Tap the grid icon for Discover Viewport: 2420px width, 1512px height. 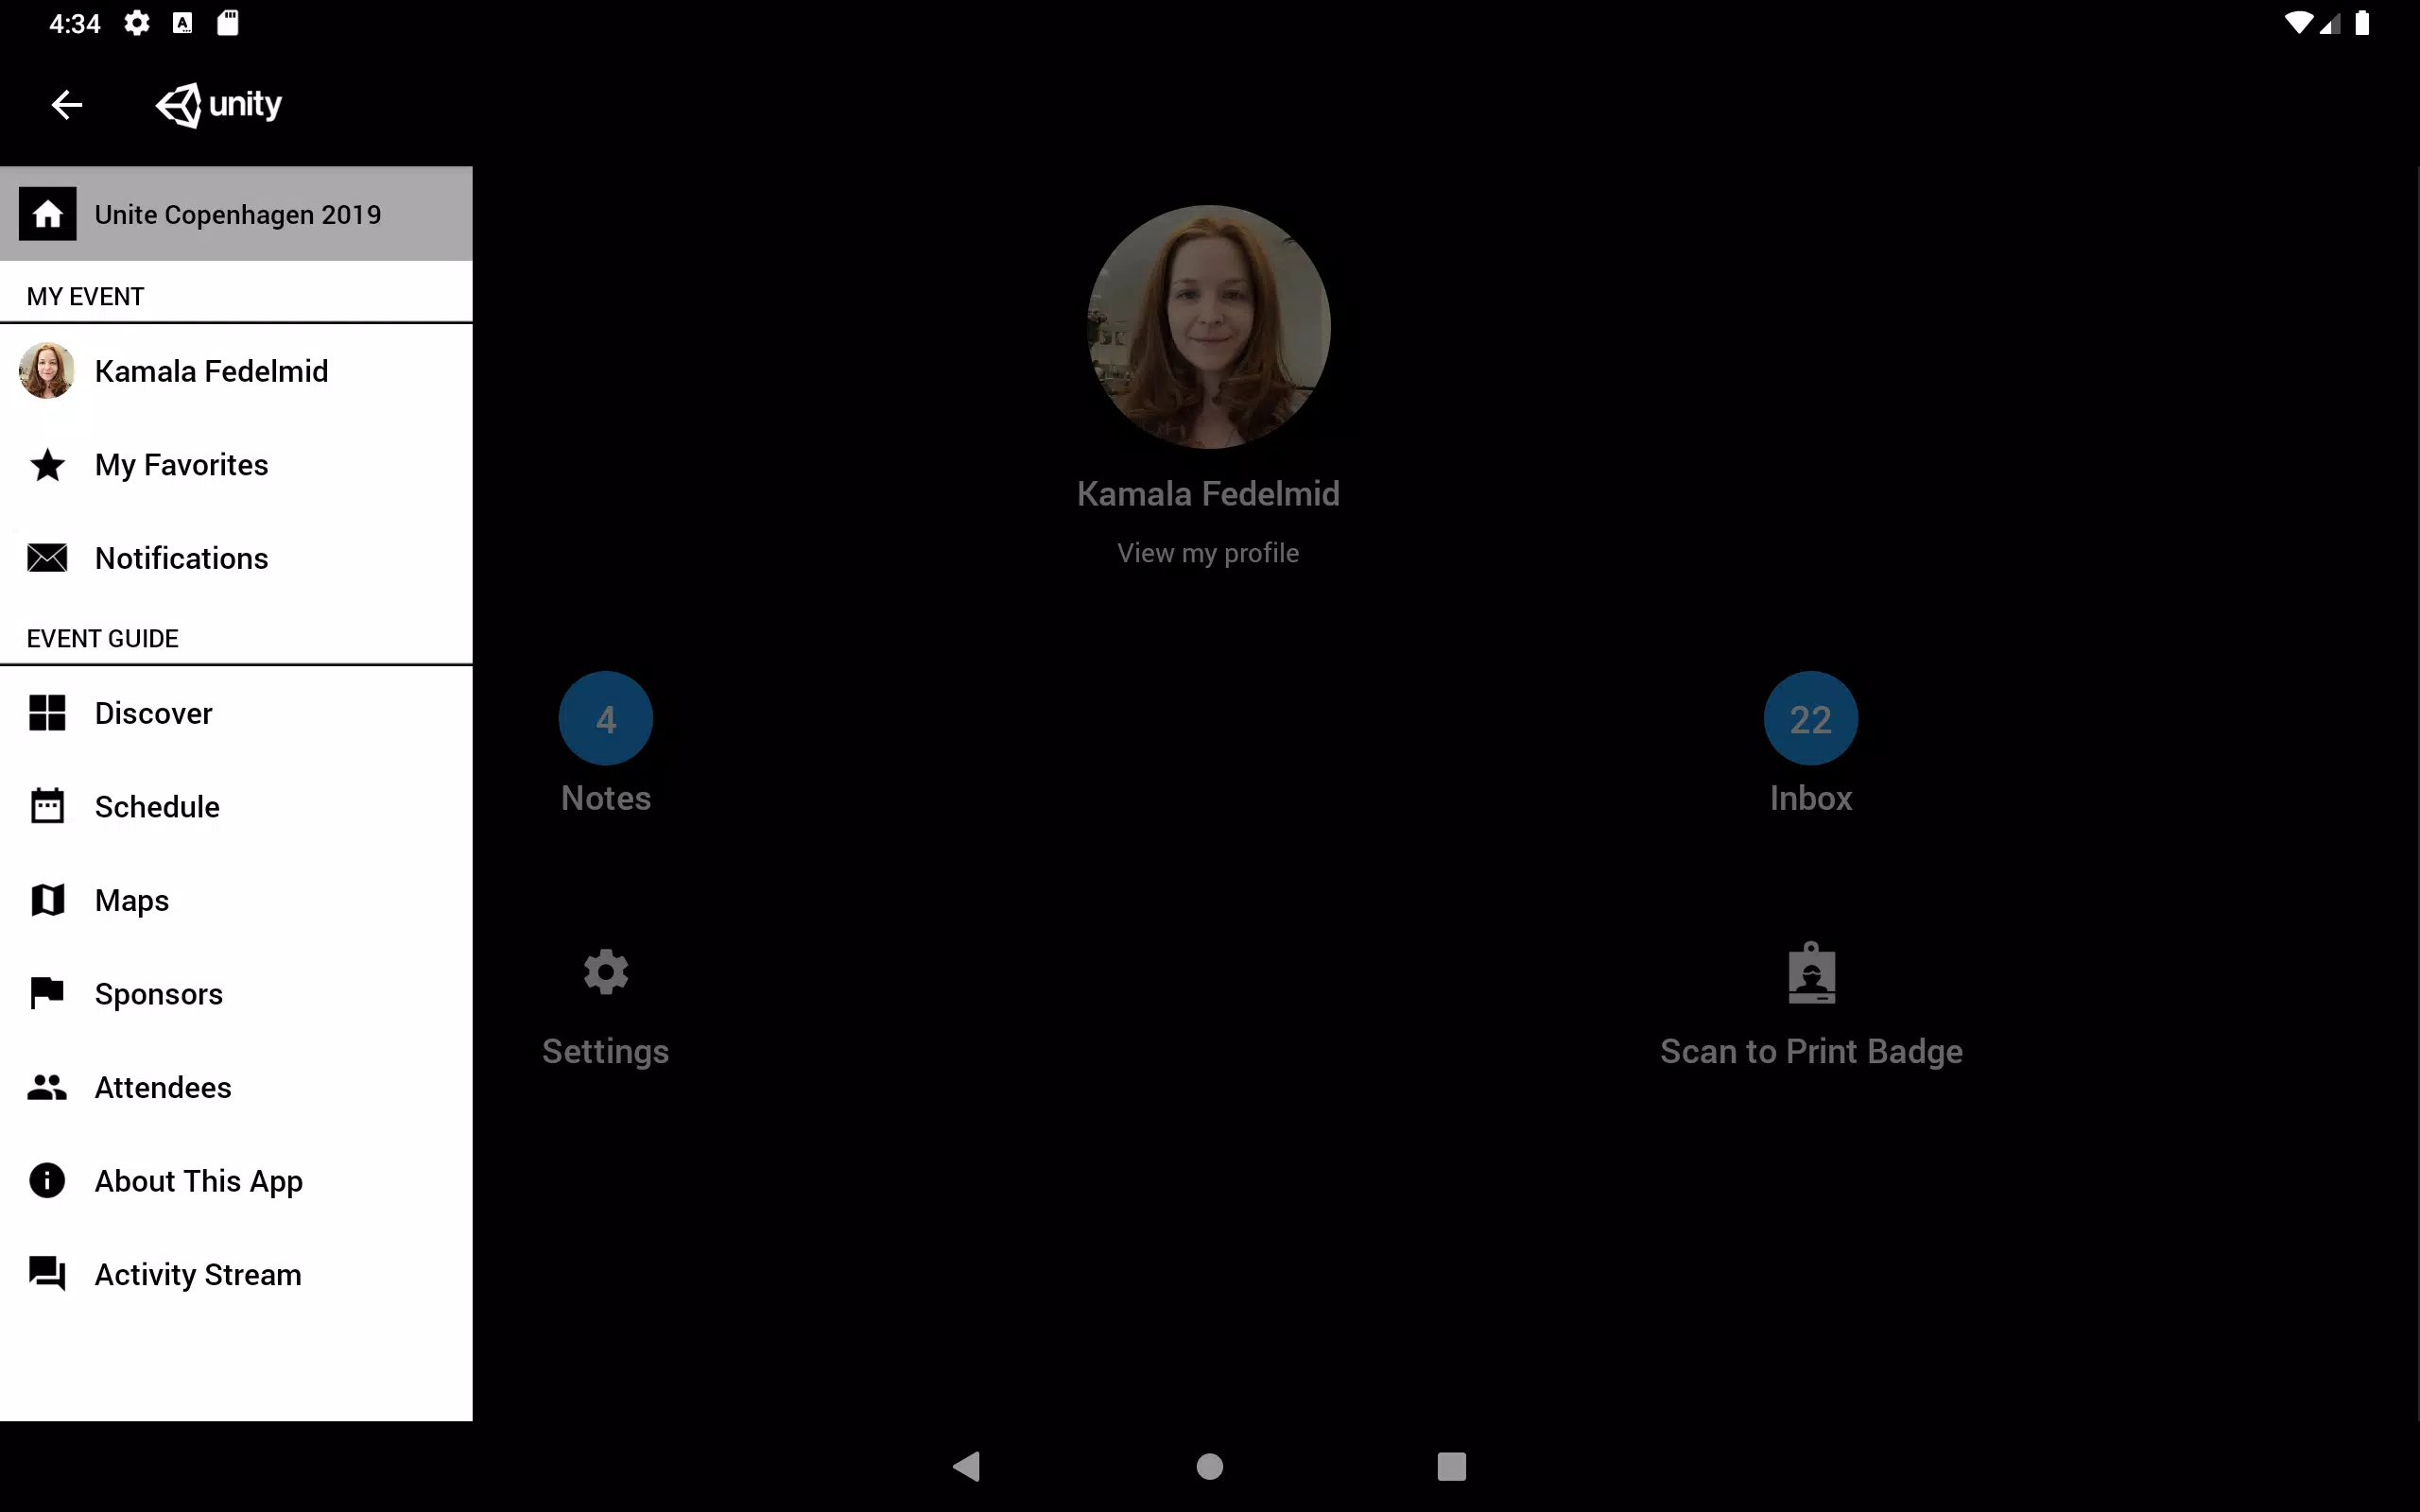[x=47, y=713]
